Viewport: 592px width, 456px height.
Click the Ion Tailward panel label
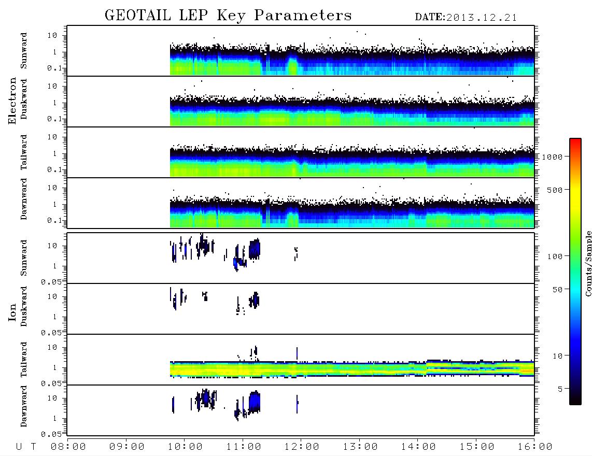(24, 360)
